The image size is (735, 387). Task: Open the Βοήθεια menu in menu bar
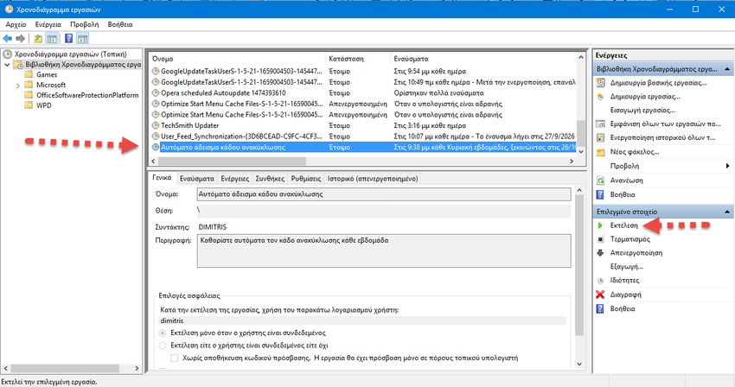click(120, 24)
